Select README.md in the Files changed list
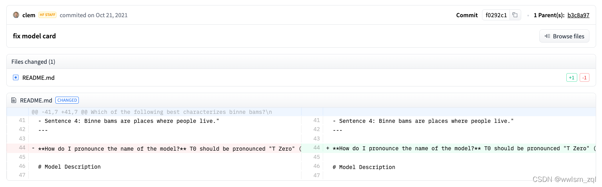 click(38, 77)
